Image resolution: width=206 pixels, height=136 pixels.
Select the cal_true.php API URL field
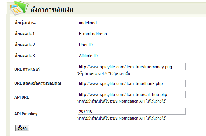[132, 94]
